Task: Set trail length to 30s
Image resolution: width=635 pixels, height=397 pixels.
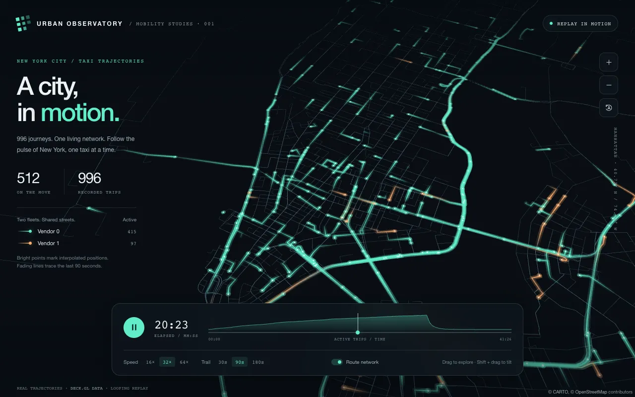Action: [223, 362]
